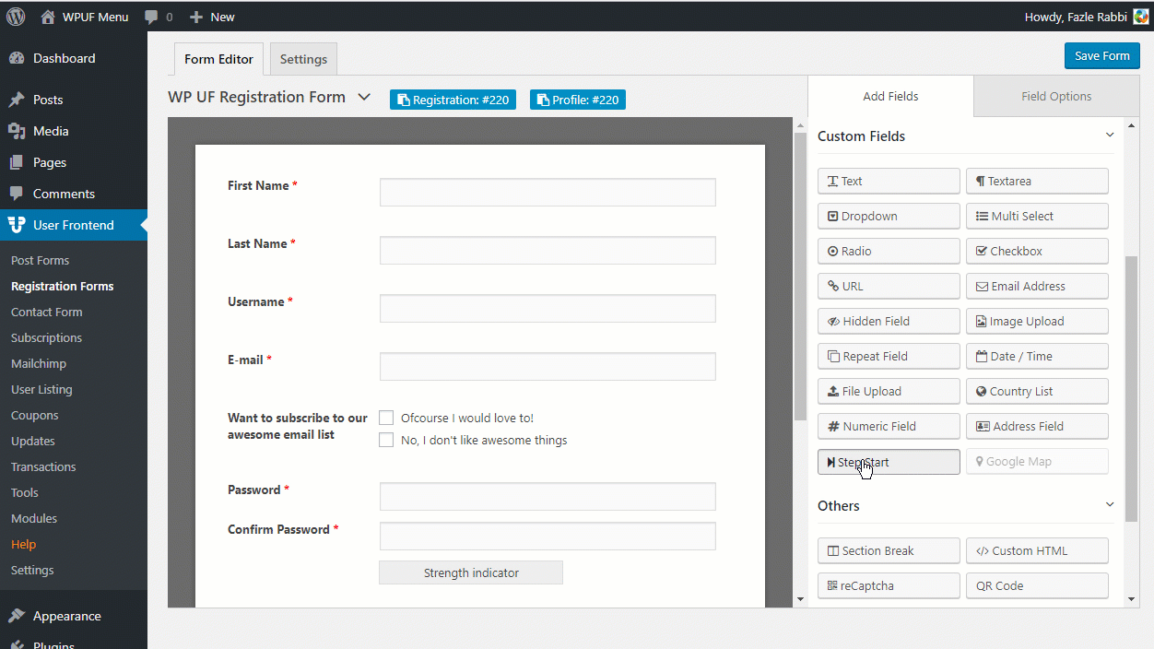Open the WP UF Registration Form dropdown
1154x649 pixels.
click(364, 96)
